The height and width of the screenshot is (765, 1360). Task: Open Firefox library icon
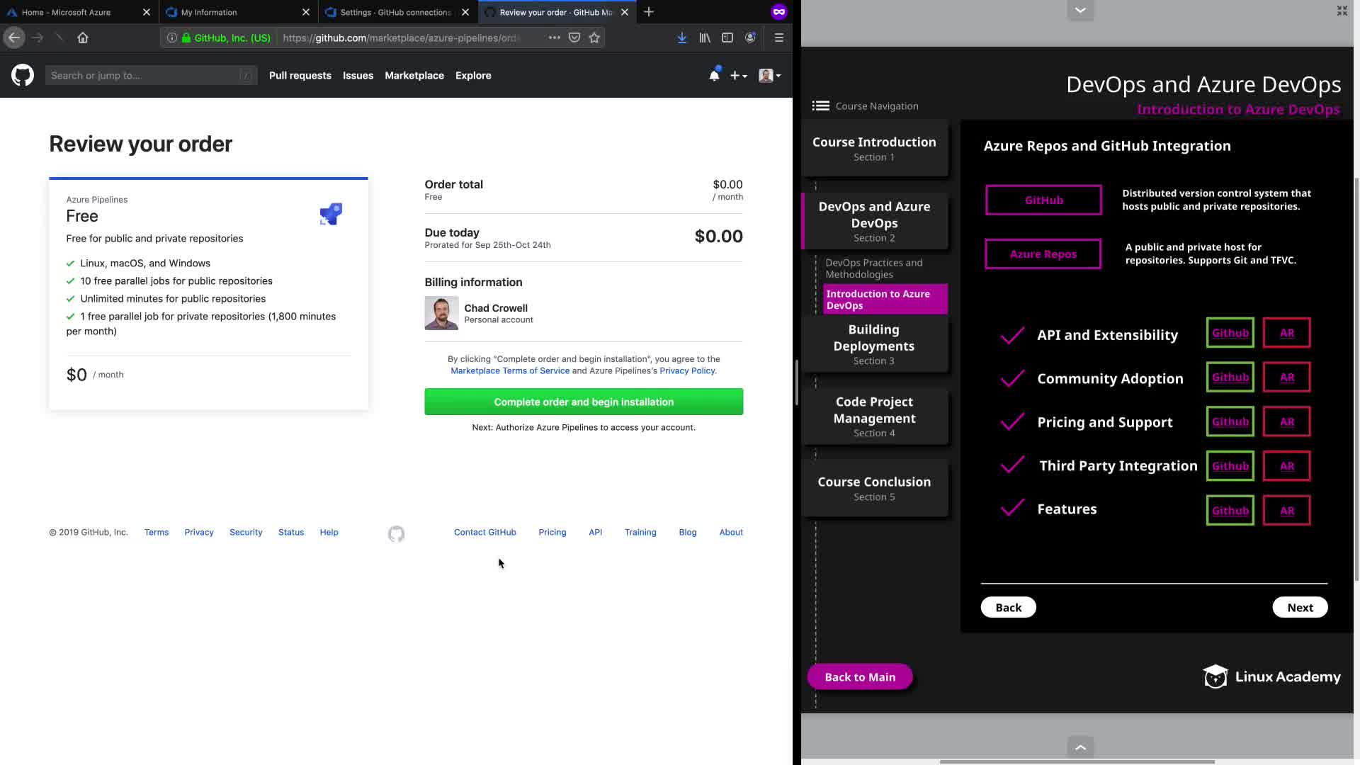704,38
